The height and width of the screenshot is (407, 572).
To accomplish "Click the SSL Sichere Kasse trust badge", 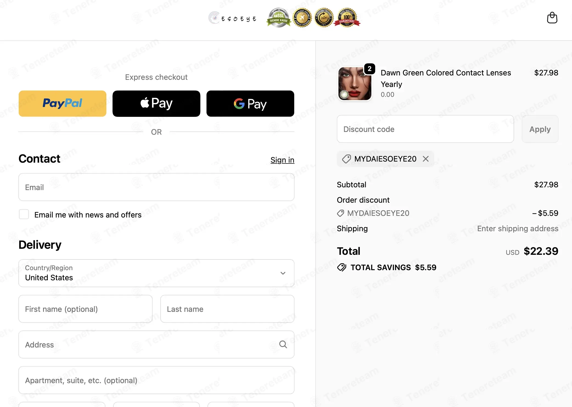I will tap(279, 18).
